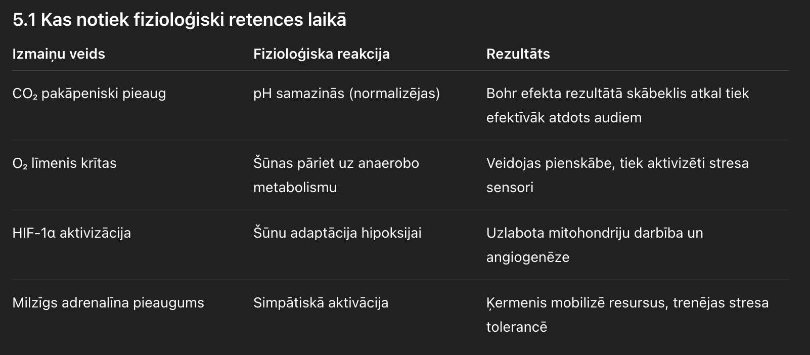This screenshot has width=810, height=355.
Task: Click the word 'angiogenēze' in the table
Action: coord(528,257)
